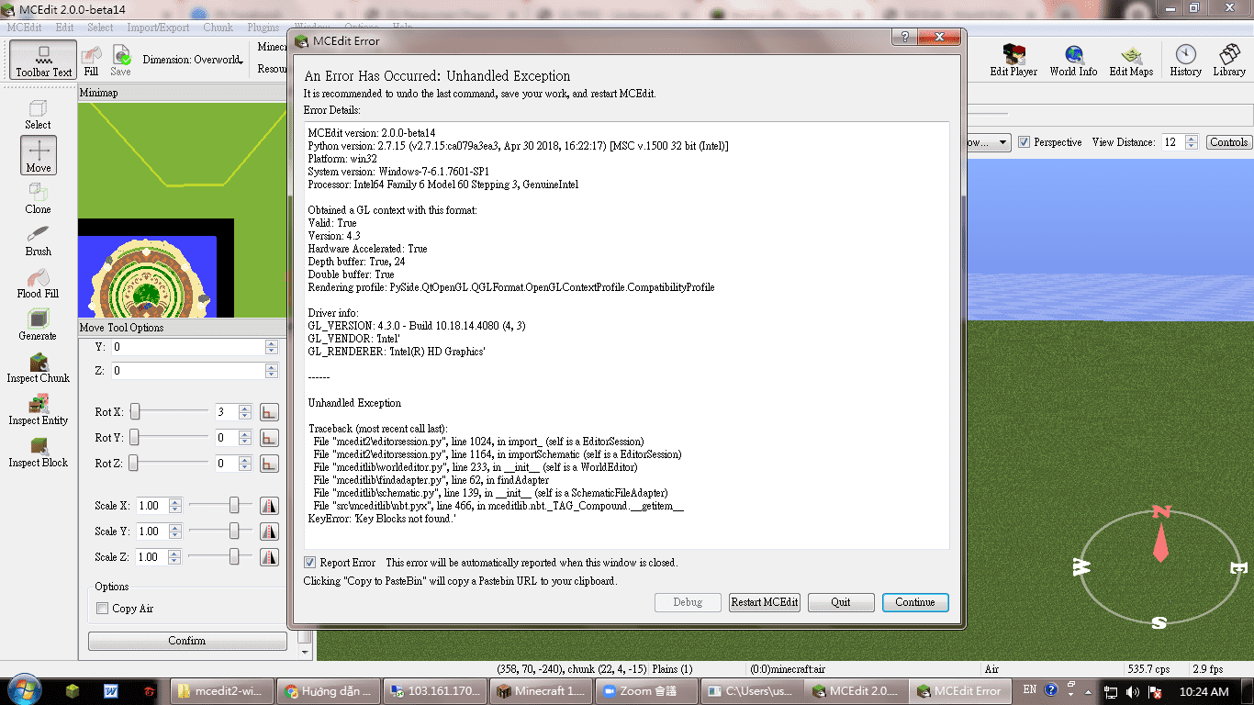Click the Scale X value spinner arrows
Viewport: 1254px width, 705px height.
[x=174, y=506]
